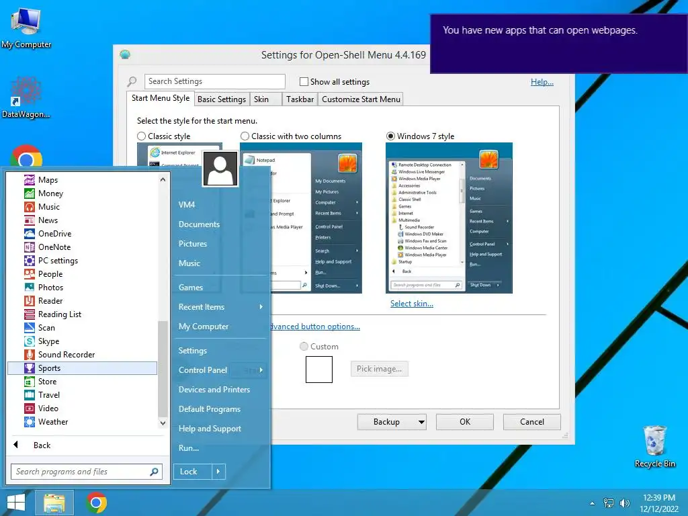Enable the Show all settings checkbox
The width and height of the screenshot is (688, 516).
pyautogui.click(x=304, y=81)
